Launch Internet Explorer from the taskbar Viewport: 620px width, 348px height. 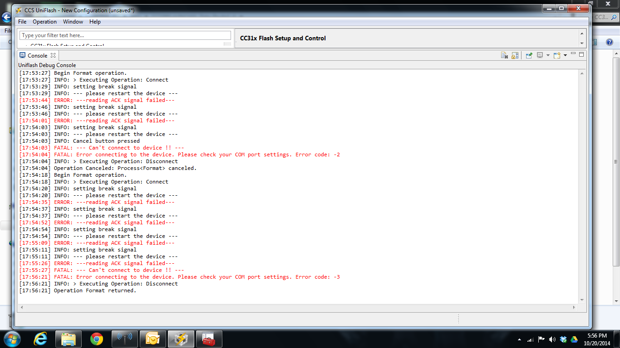(40, 339)
